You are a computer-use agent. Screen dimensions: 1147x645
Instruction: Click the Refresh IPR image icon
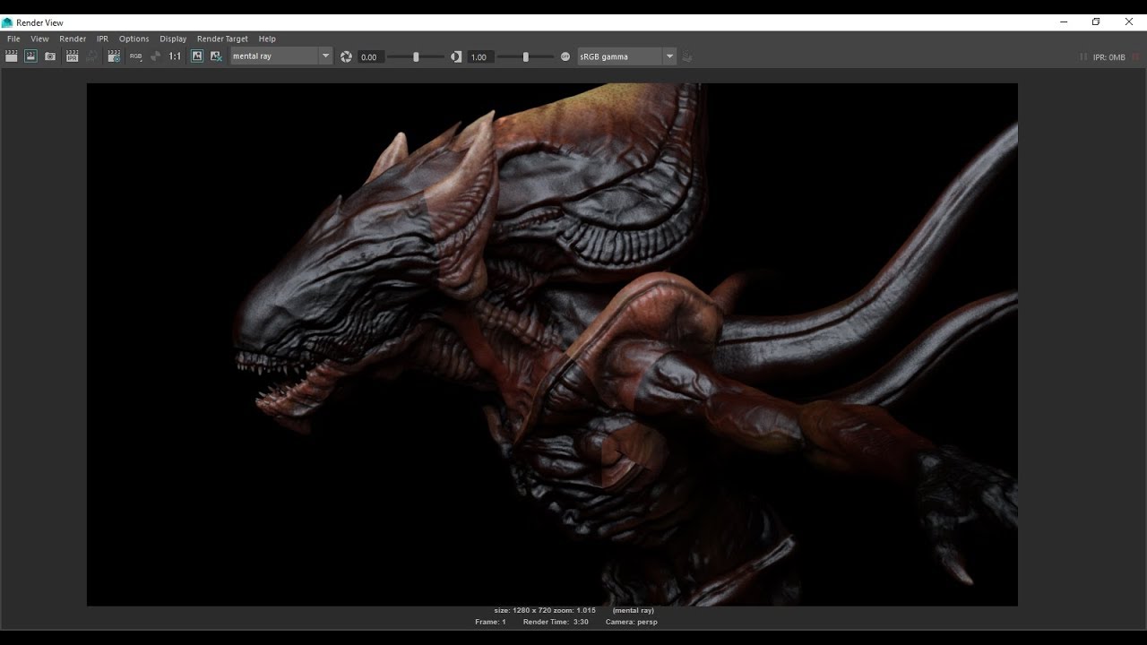tap(92, 56)
